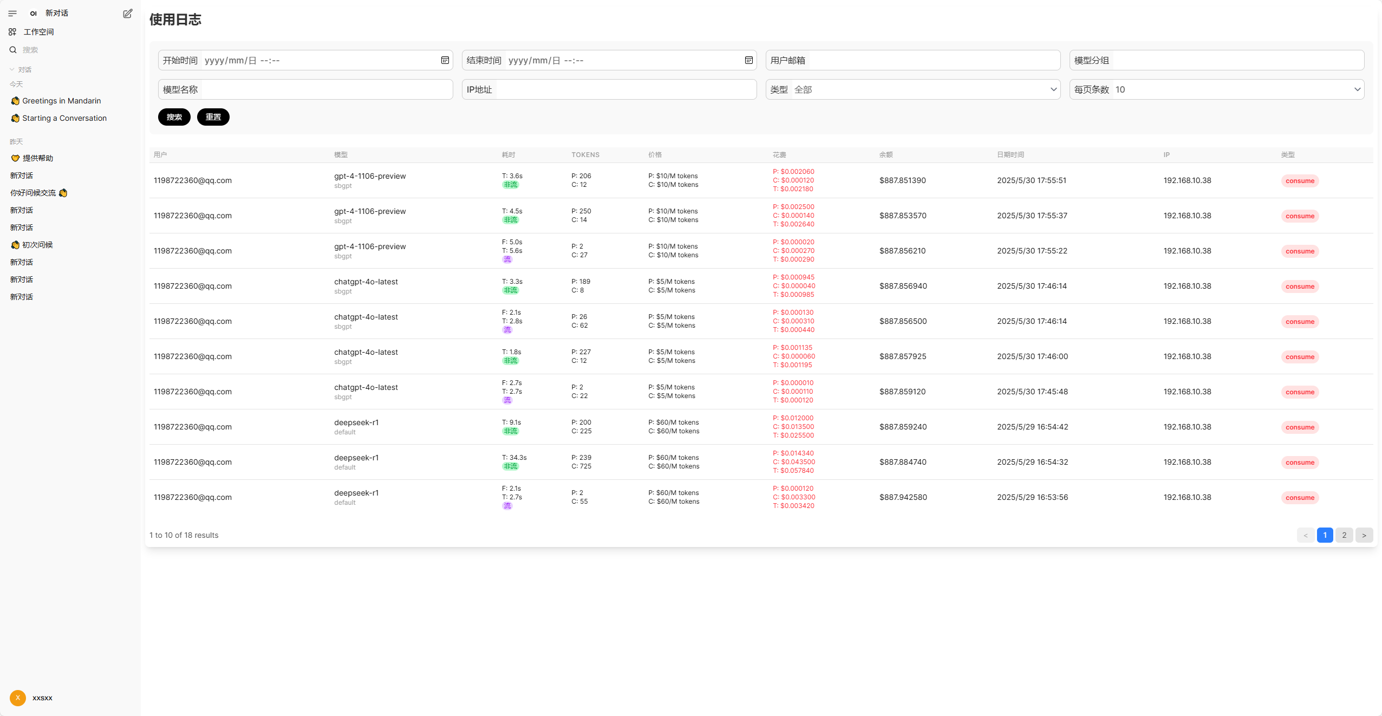Click the search magnifier icon in sidebar
Viewport: 1382px width, 716px height.
click(13, 50)
